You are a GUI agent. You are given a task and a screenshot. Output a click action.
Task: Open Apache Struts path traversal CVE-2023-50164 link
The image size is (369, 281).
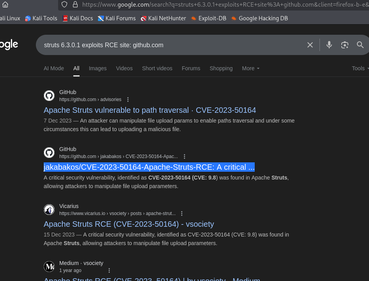pos(150,110)
